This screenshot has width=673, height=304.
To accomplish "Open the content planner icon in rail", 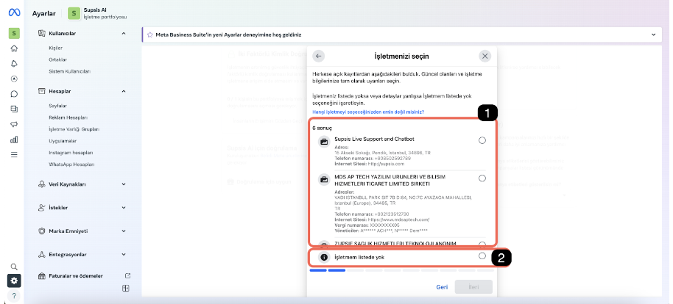I will [x=14, y=109].
